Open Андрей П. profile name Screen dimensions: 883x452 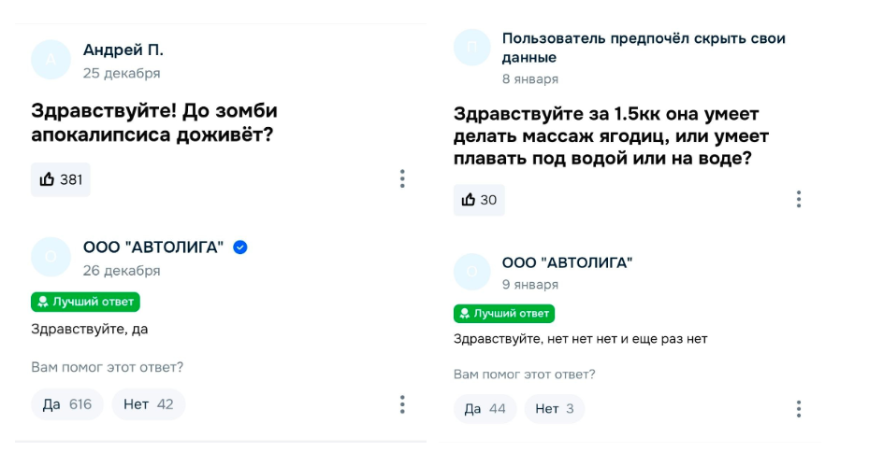[x=123, y=49]
